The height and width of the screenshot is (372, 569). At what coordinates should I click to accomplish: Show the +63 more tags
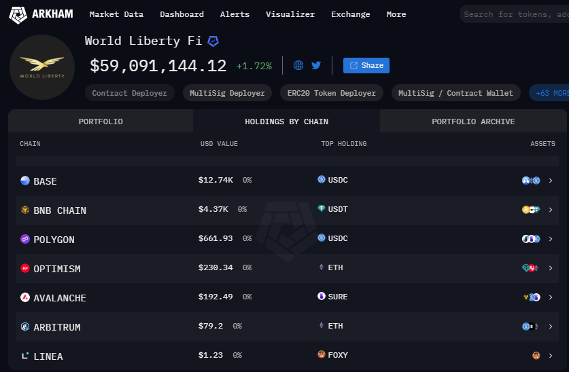(x=550, y=93)
